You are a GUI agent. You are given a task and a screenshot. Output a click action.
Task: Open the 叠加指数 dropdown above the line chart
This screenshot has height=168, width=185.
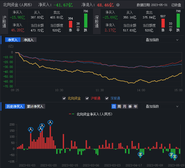click(x=161, y=40)
